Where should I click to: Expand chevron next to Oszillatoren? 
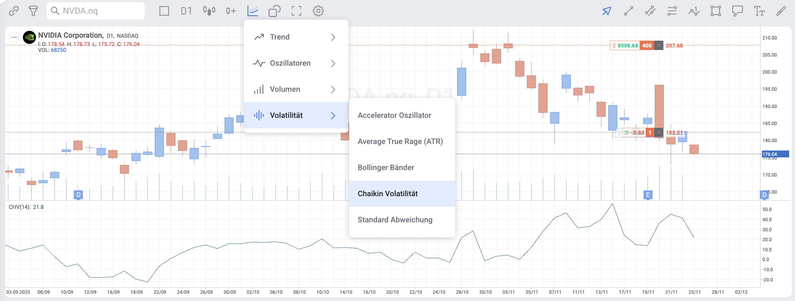[333, 63]
